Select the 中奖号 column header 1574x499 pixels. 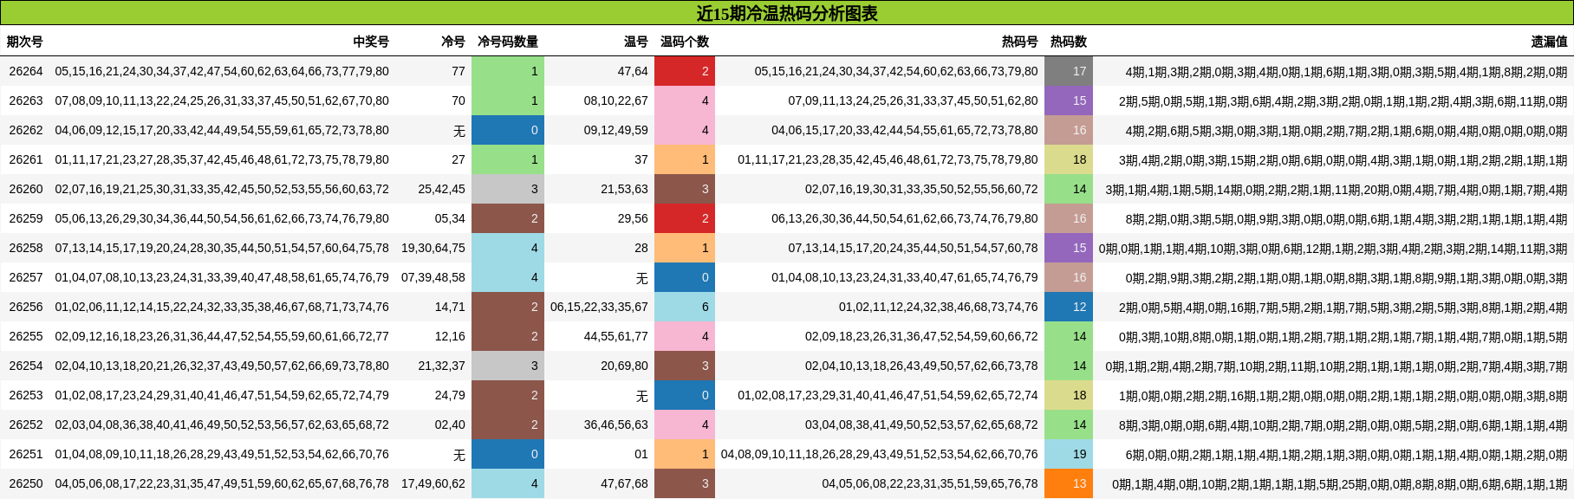point(371,42)
